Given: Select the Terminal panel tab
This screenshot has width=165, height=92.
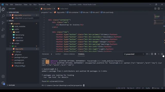Looking at the screenshot, I should [x=81, y=54].
